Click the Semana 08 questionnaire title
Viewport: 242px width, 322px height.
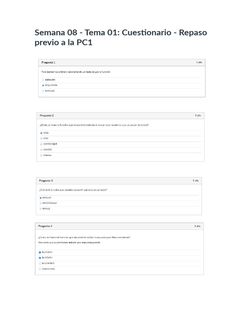click(121, 37)
